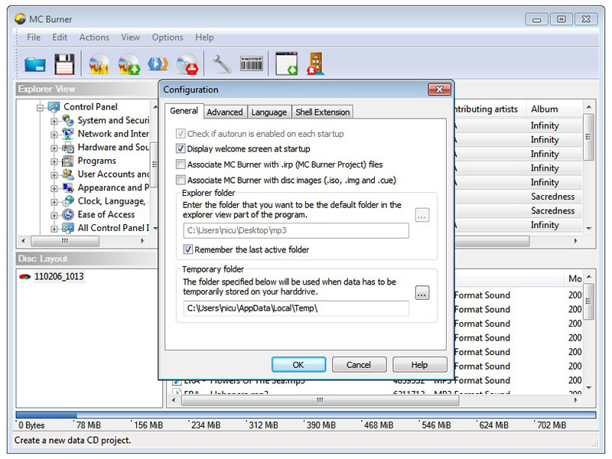Close the Configuration dialog
This screenshot has width=612, height=459.
coord(439,90)
